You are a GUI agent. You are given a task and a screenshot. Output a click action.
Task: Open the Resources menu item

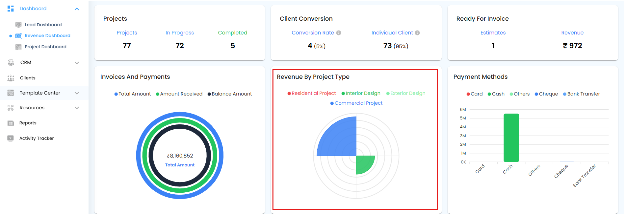point(32,108)
